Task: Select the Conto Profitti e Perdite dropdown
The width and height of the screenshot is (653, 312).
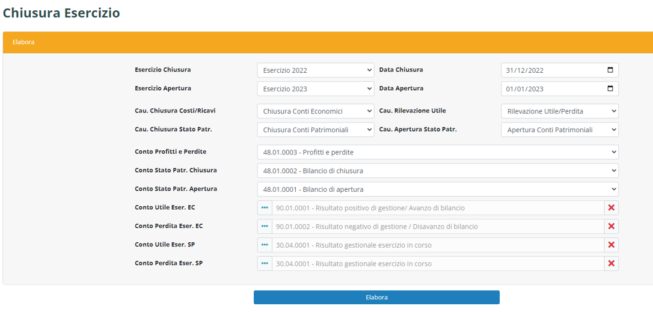Action: point(437,152)
